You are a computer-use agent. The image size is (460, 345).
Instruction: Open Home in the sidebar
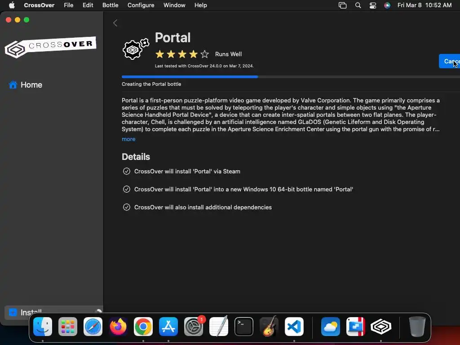(x=26, y=85)
